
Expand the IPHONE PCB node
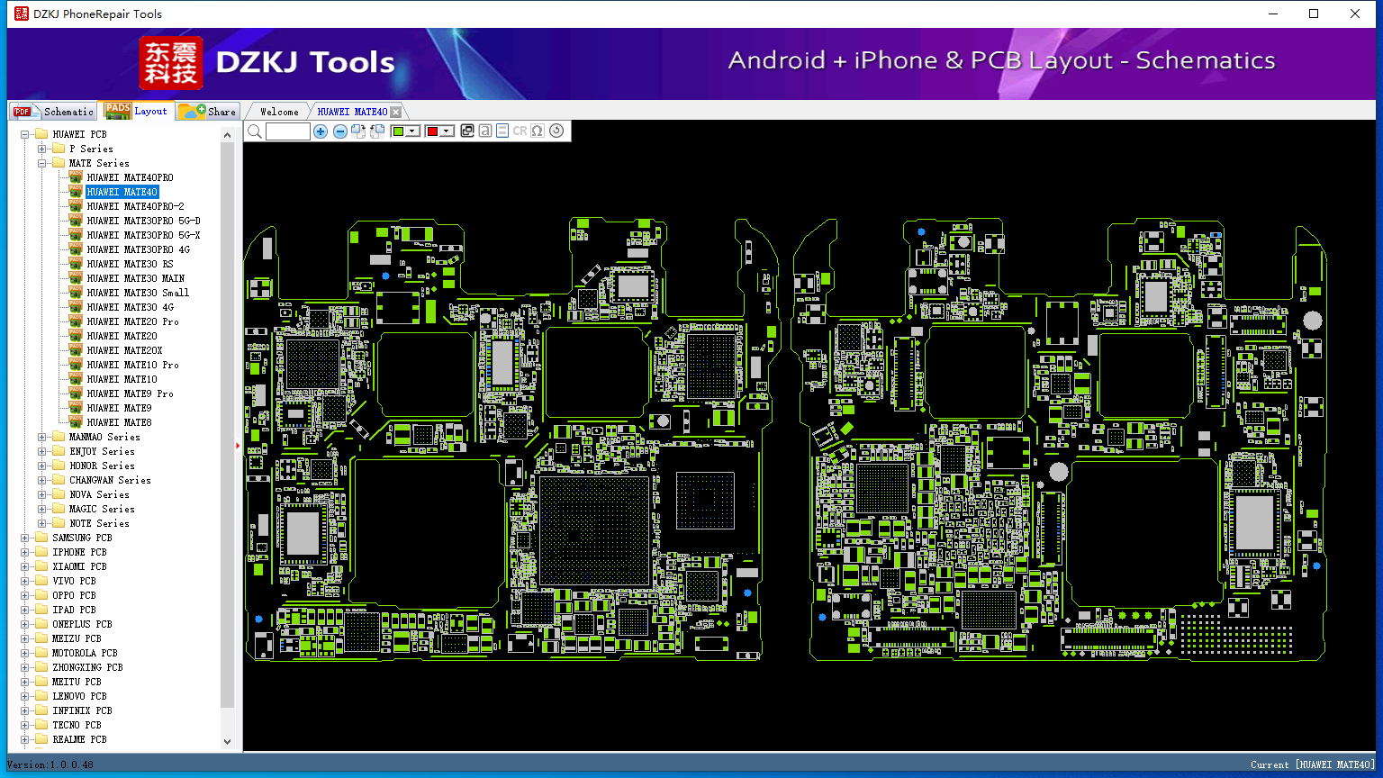click(x=25, y=553)
